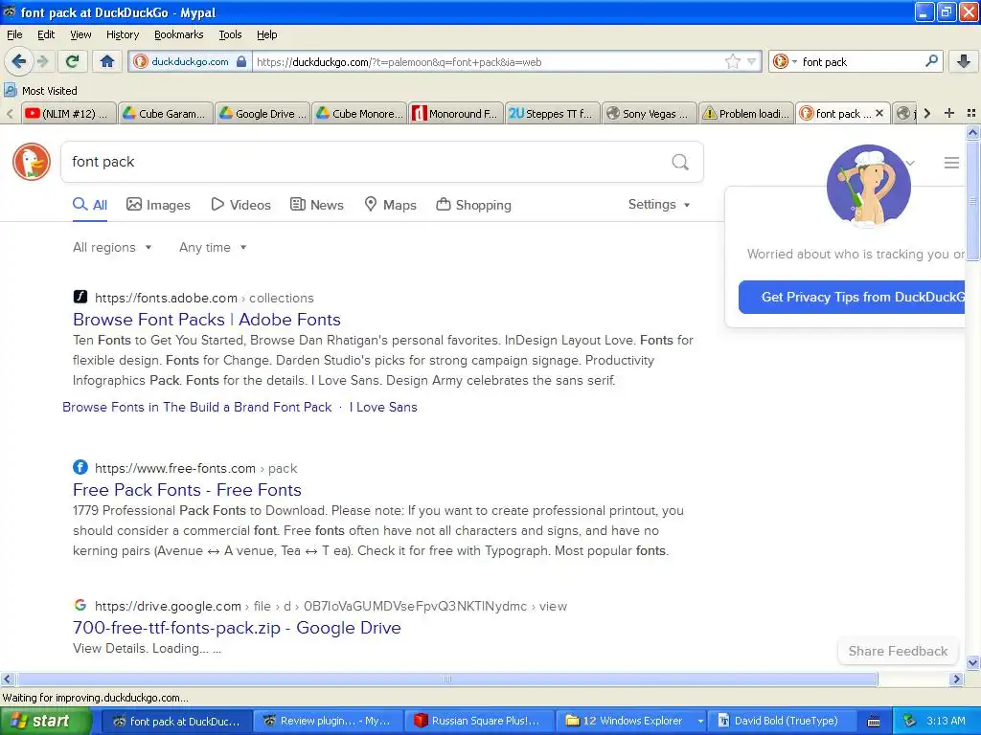Open the Bookmarks menu

coord(179,34)
